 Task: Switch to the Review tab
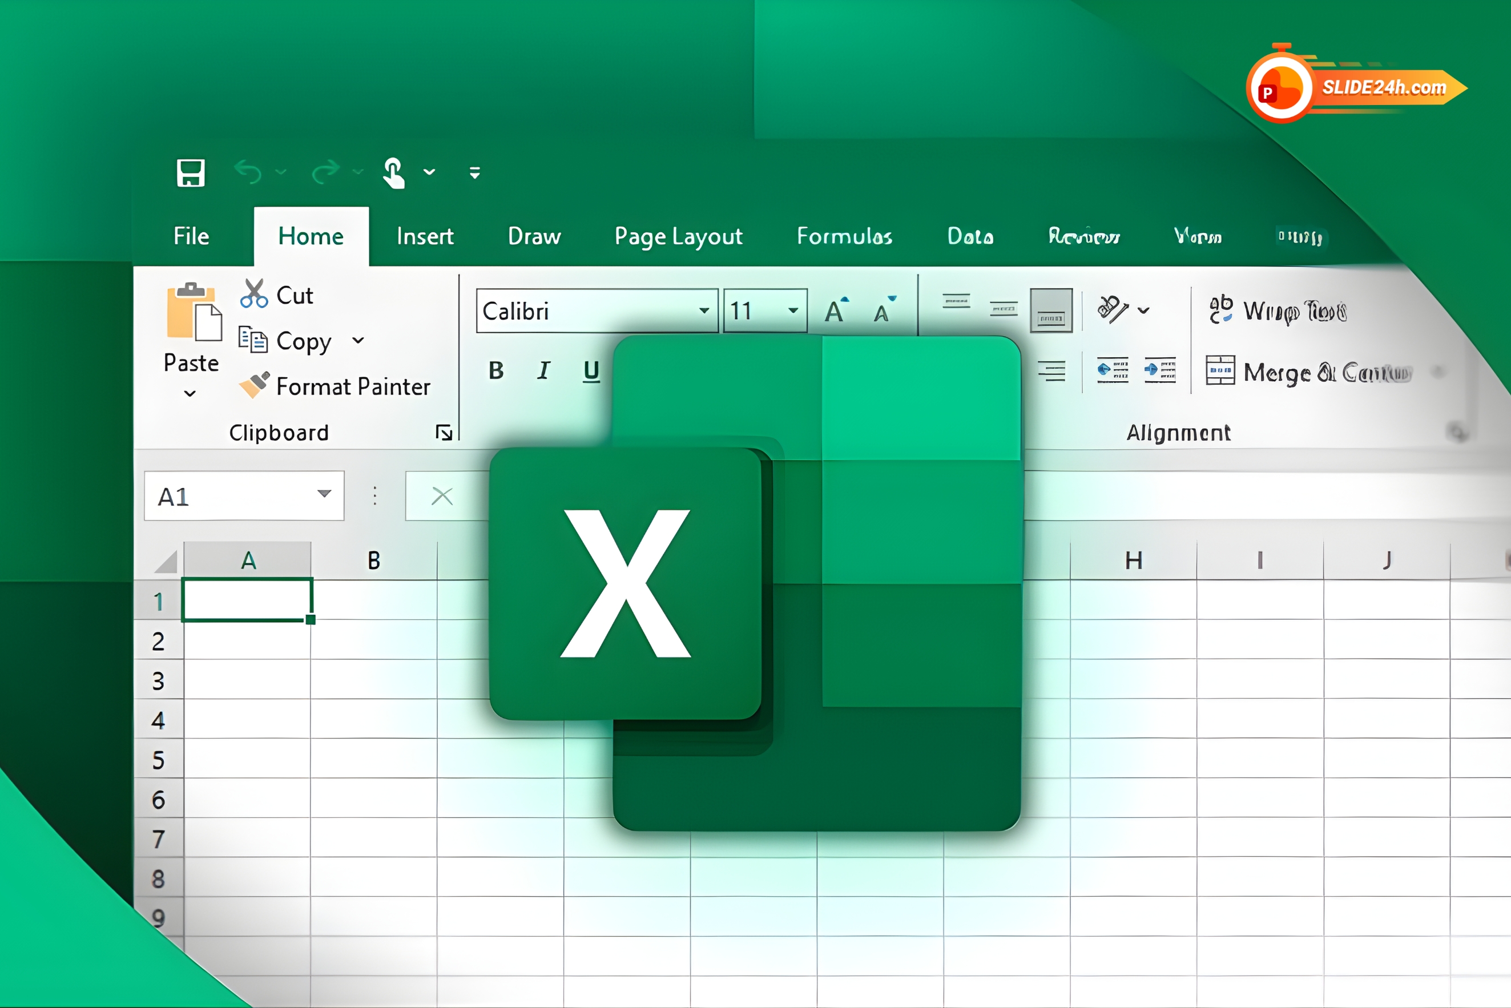(1084, 236)
